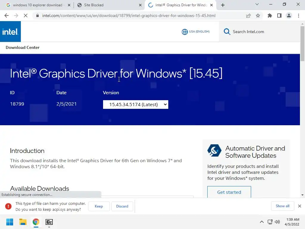
Task: Click the search magnifier icon
Action: (x=227, y=32)
